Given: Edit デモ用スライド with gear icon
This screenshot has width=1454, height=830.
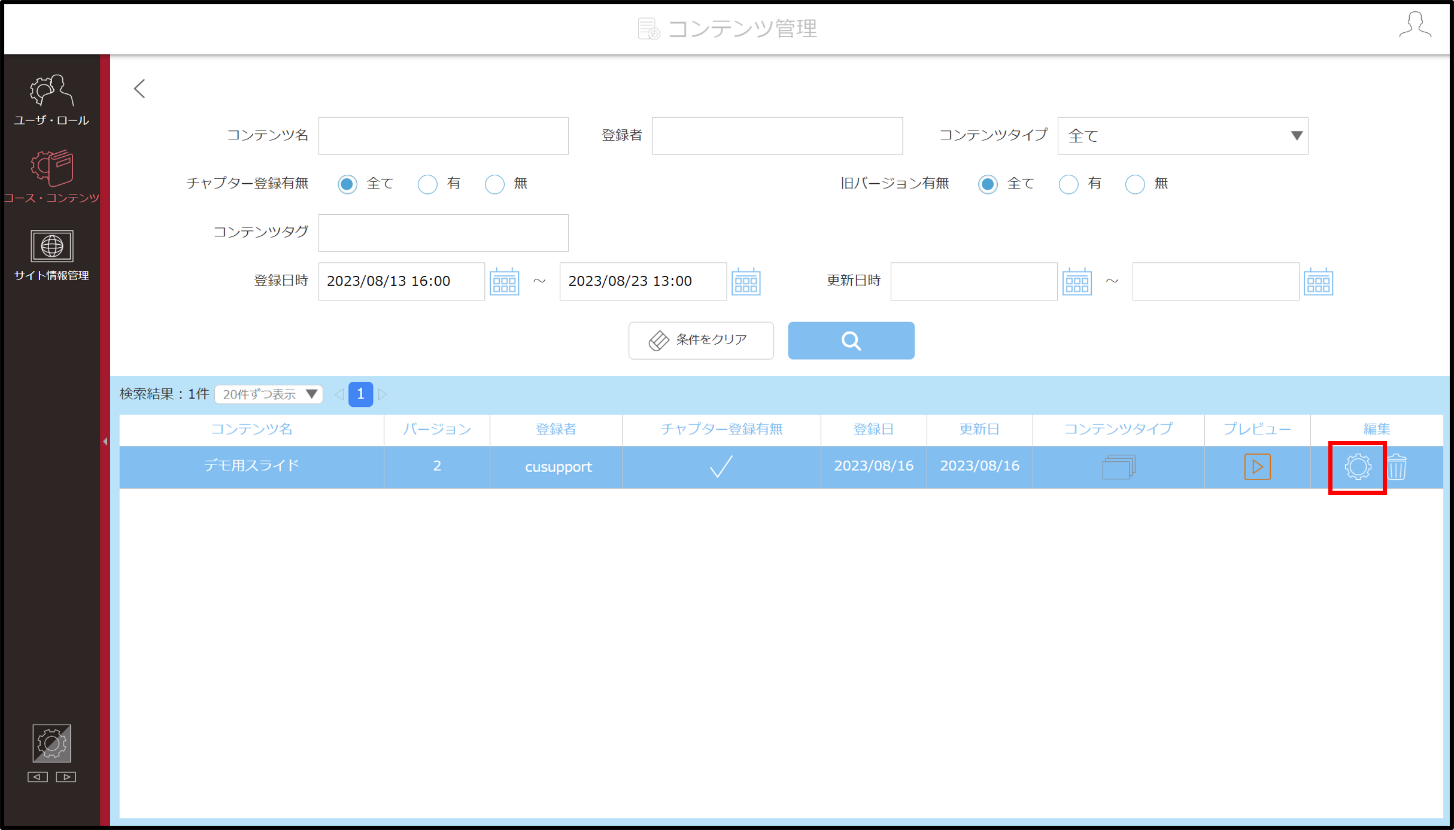Looking at the screenshot, I should 1358,467.
